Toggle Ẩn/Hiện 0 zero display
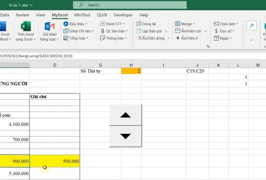The width and height of the screenshot is (266, 180). [x=187, y=38]
